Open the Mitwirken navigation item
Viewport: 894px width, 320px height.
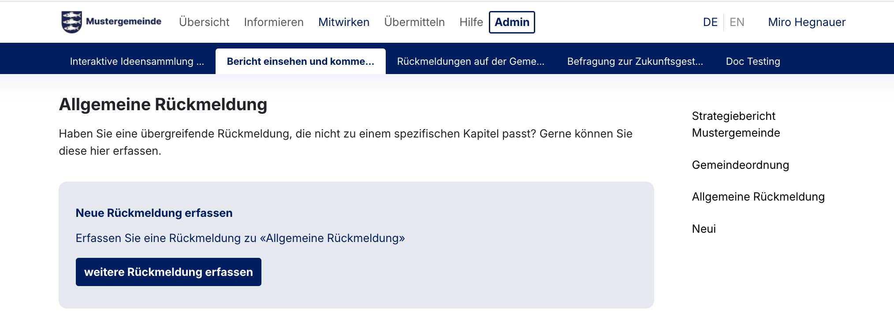[344, 22]
